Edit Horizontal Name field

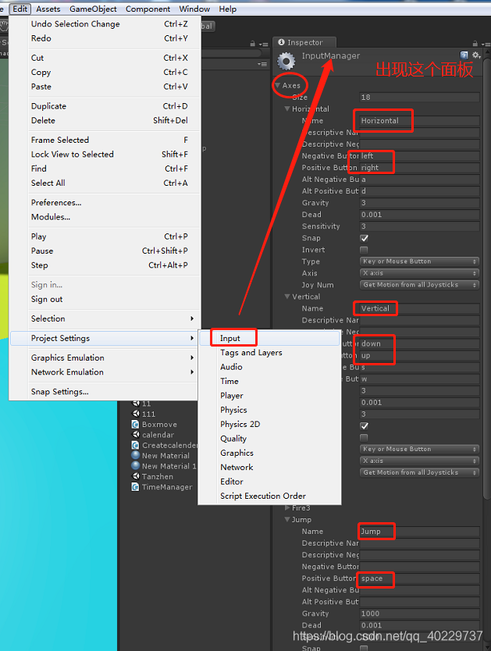(419, 121)
